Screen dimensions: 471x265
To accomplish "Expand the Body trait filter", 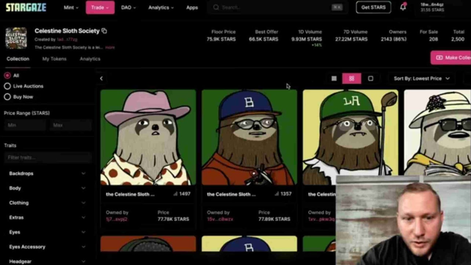I will 47,188.
